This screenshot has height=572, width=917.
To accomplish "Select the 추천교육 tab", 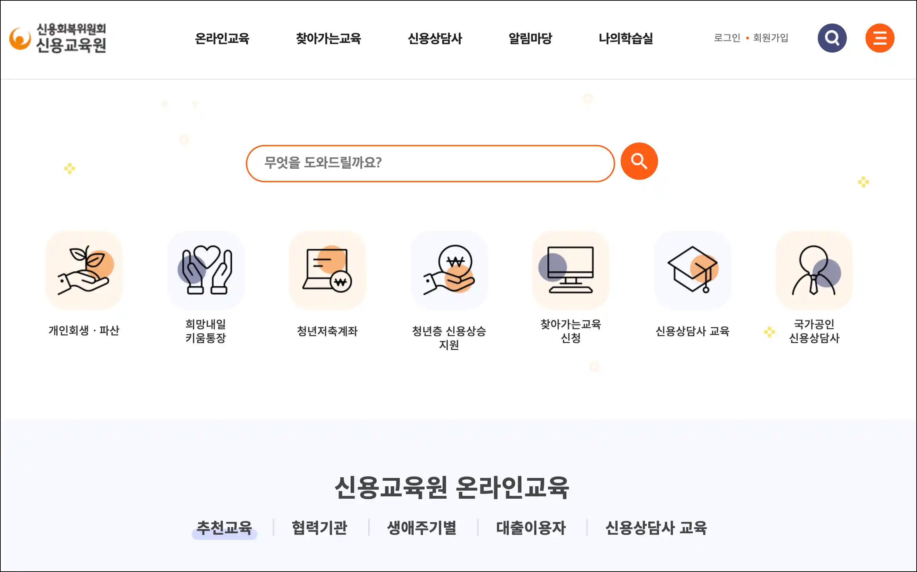I will click(x=224, y=528).
